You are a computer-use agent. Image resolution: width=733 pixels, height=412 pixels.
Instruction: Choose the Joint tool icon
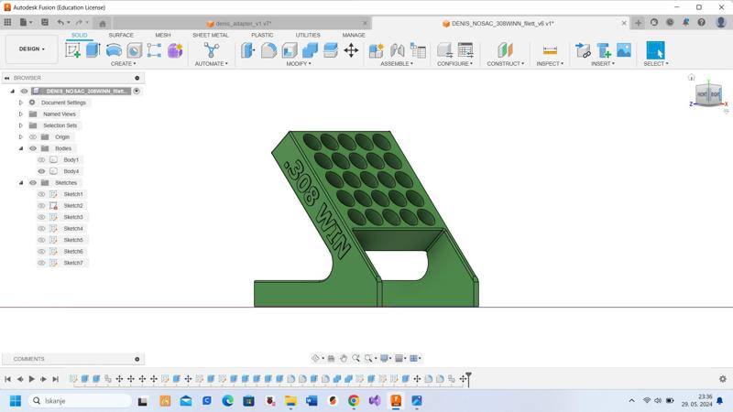pos(397,50)
